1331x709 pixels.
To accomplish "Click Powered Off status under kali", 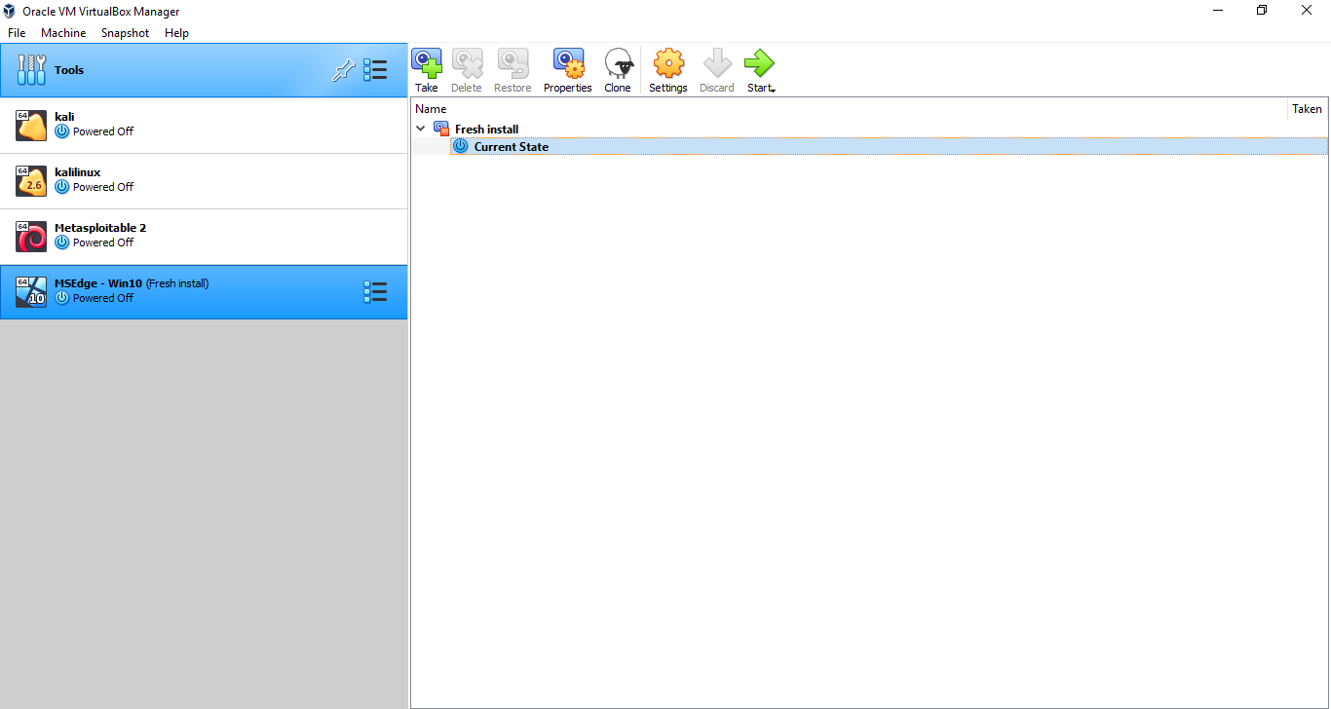I will pyautogui.click(x=103, y=131).
